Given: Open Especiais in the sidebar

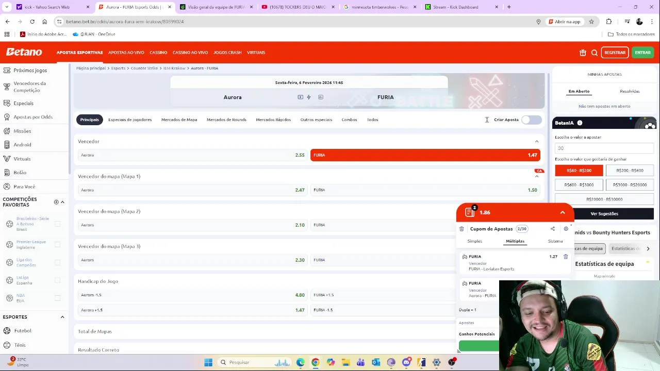Looking at the screenshot, I should [23, 103].
